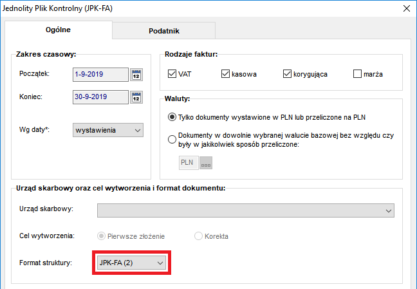Uncheck the korygująca invoice checkbox

(287, 74)
